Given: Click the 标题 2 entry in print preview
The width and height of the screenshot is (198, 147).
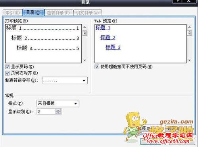Looking at the screenshot, I should [x=45, y=38].
